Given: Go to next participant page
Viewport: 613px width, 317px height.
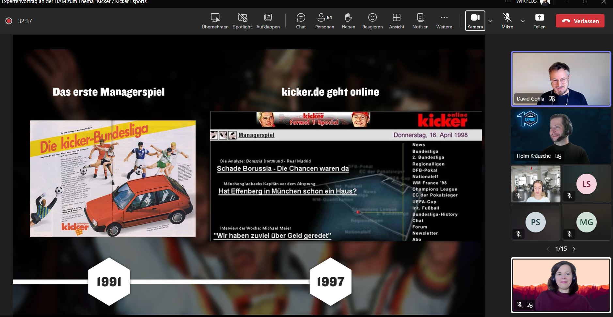Looking at the screenshot, I should pos(574,249).
